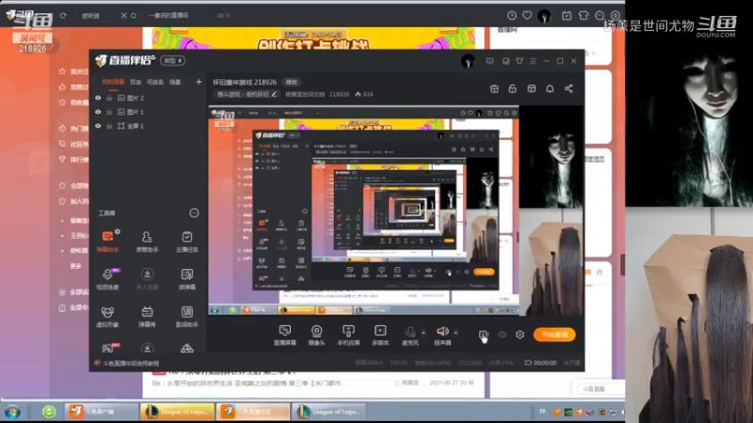Open the 歌词助手 lyrics tool
The image size is (753, 423).
(186, 317)
